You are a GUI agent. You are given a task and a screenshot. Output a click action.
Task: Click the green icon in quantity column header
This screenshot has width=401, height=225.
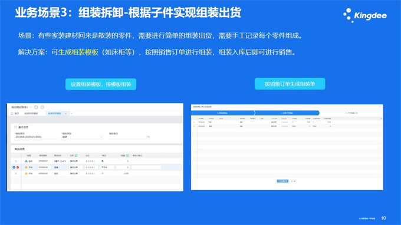tap(127, 155)
